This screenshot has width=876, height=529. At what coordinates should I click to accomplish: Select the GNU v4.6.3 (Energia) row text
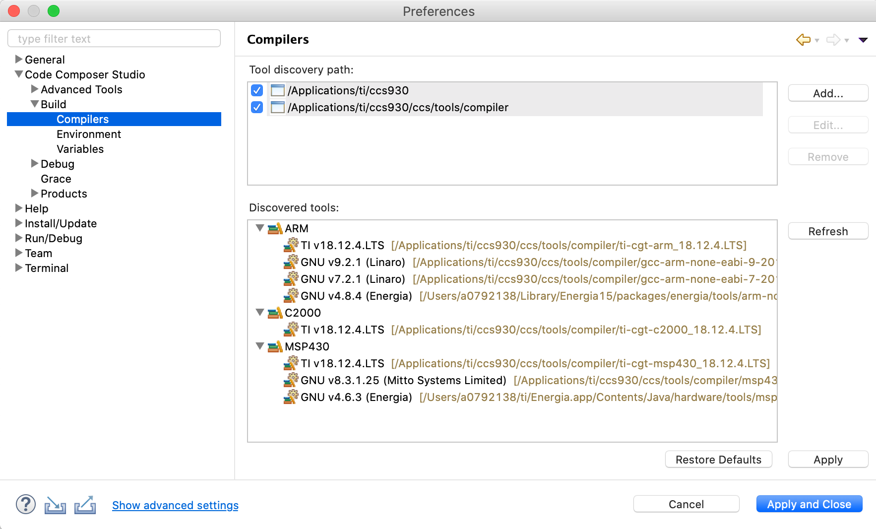click(x=356, y=397)
